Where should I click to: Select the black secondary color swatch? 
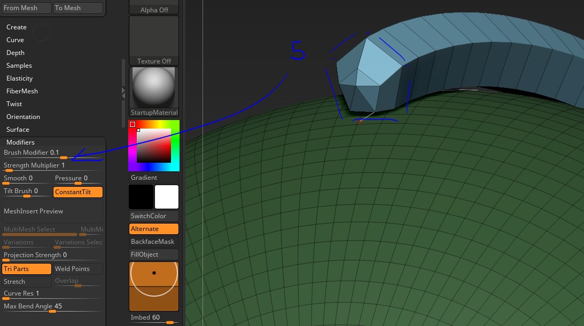pos(141,197)
